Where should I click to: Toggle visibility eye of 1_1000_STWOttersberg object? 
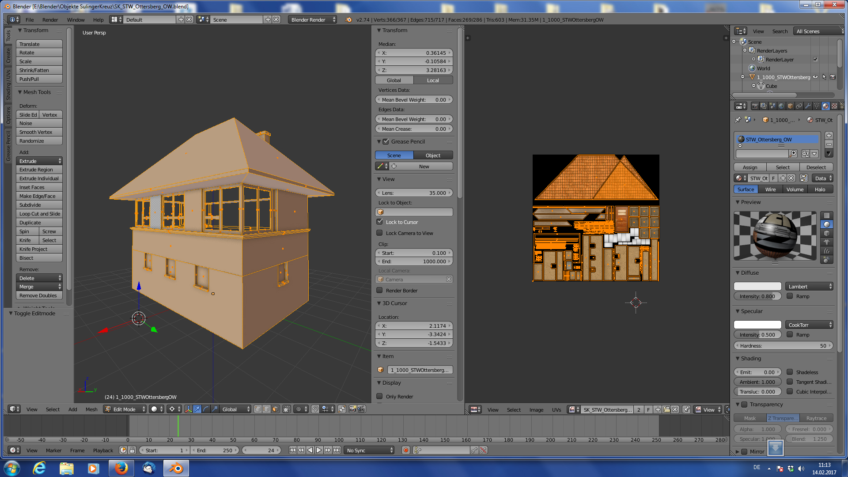pos(815,77)
